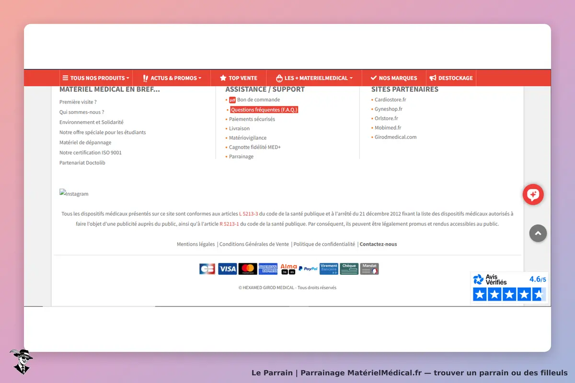Viewport: 575px width, 383px height.
Task: Open the TOUS NOS PRODUITS menu
Action: pyautogui.click(x=96, y=78)
